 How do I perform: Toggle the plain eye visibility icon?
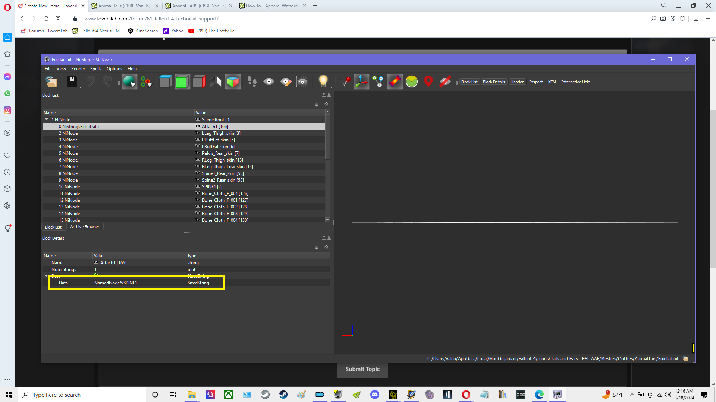(x=269, y=82)
